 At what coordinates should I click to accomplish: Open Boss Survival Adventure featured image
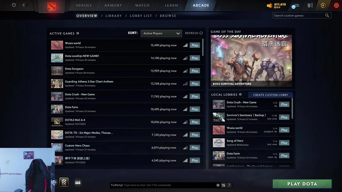(251, 61)
